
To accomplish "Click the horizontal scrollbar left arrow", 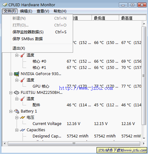I will (x=5, y=144).
